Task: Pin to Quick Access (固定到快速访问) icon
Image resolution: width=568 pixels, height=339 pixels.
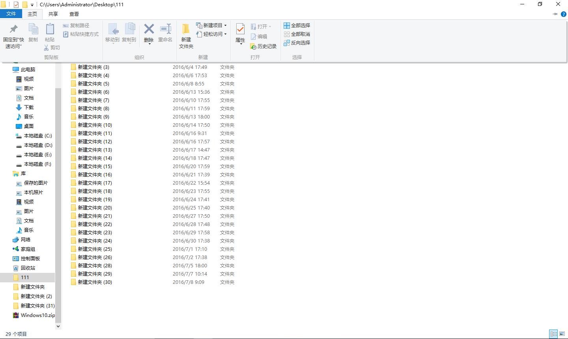Action: [x=14, y=30]
